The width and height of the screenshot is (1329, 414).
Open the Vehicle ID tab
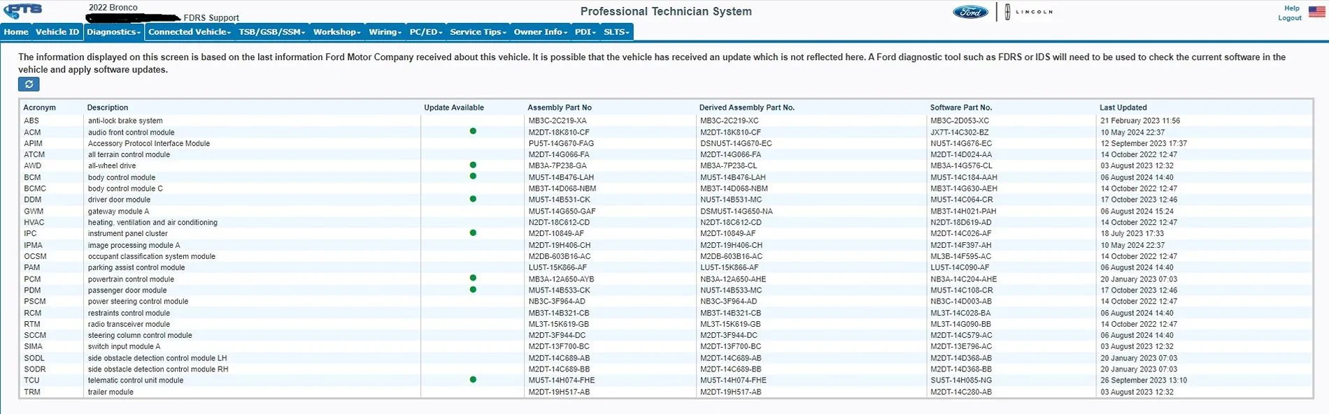coord(57,32)
